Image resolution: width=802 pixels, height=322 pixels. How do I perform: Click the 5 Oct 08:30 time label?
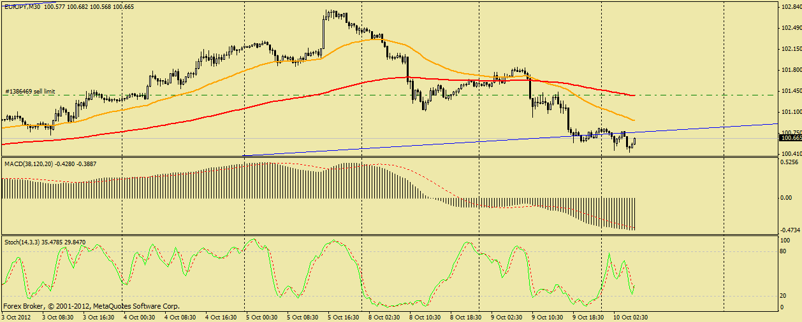(302, 316)
